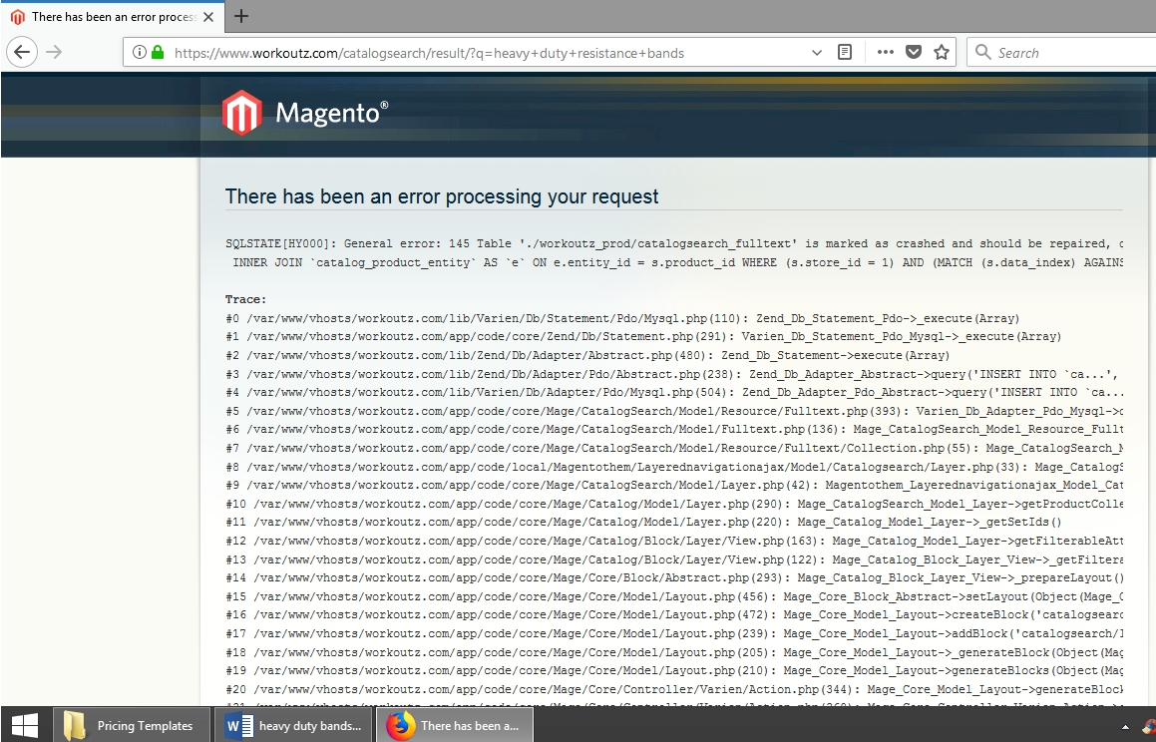The height and width of the screenshot is (742, 1156).
Task: Click trace line #0 Pdo/Mysql.php(110)
Action: click(622, 318)
